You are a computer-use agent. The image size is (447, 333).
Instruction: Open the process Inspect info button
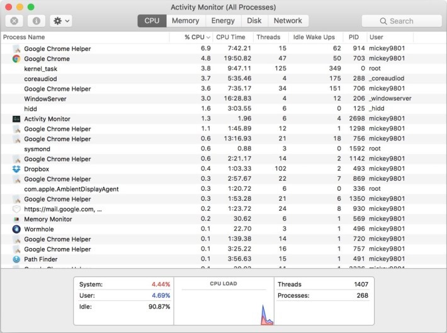tap(37, 21)
